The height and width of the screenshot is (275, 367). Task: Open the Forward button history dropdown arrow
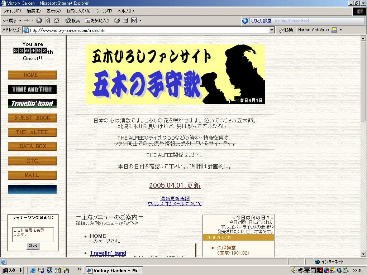33,20
